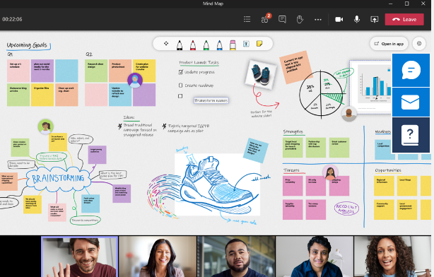Image resolution: width=434 pixels, height=277 pixels.
Task: Leave the meeting
Action: tap(404, 19)
